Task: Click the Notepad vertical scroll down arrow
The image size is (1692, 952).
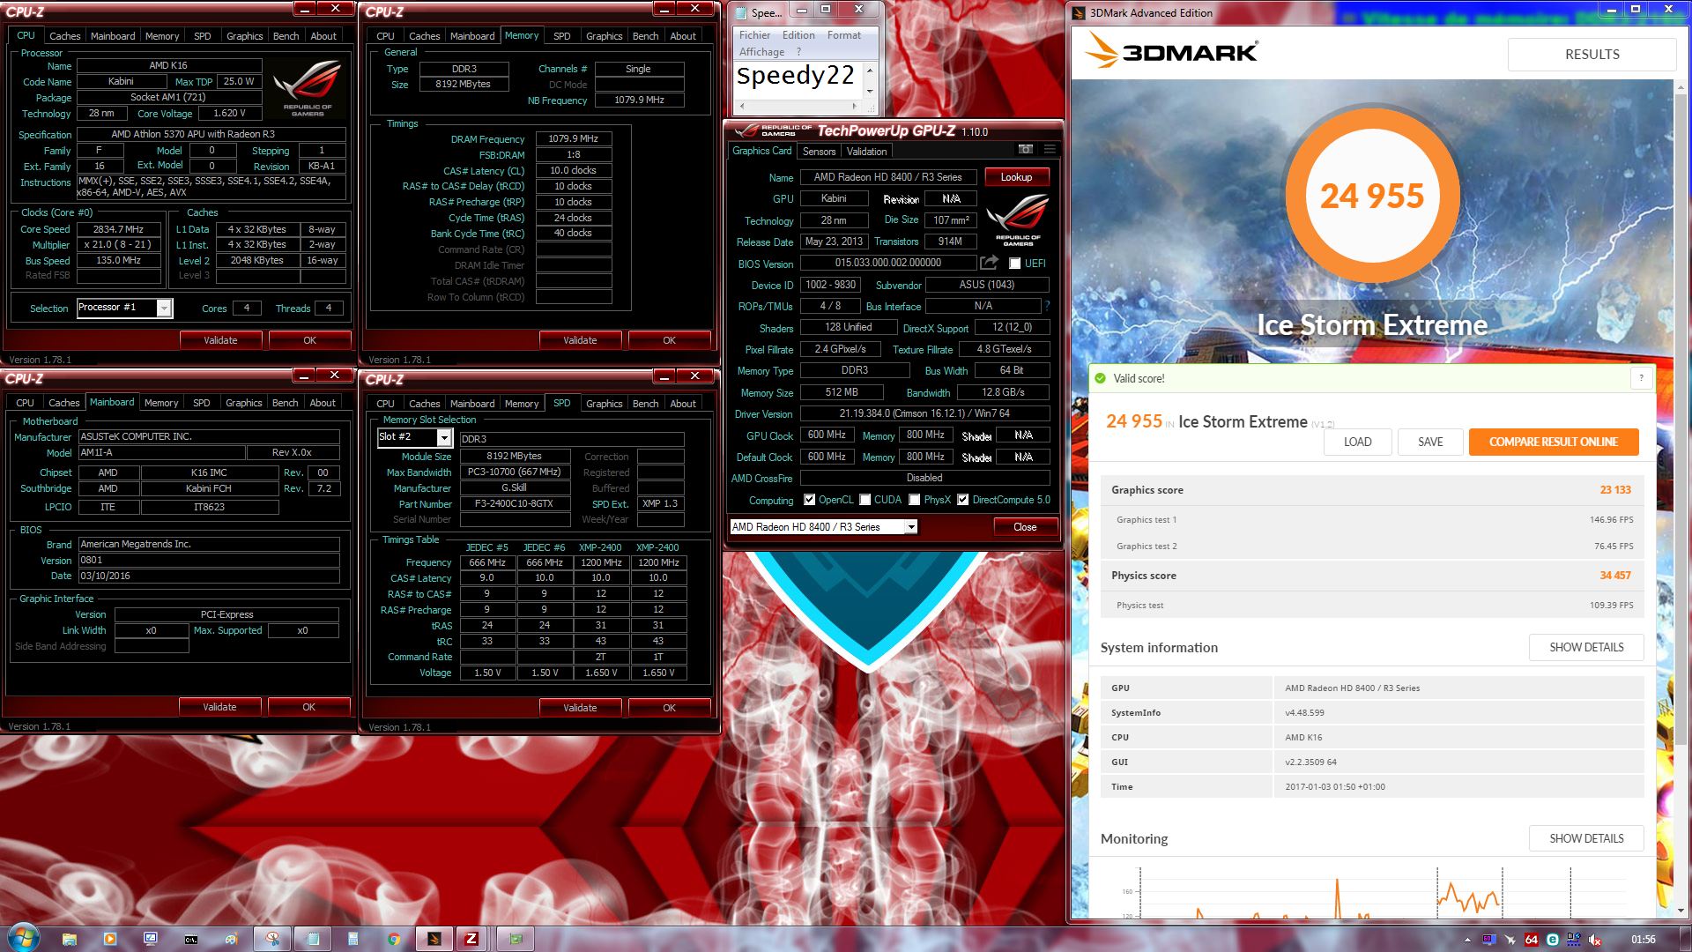Action: tap(870, 91)
